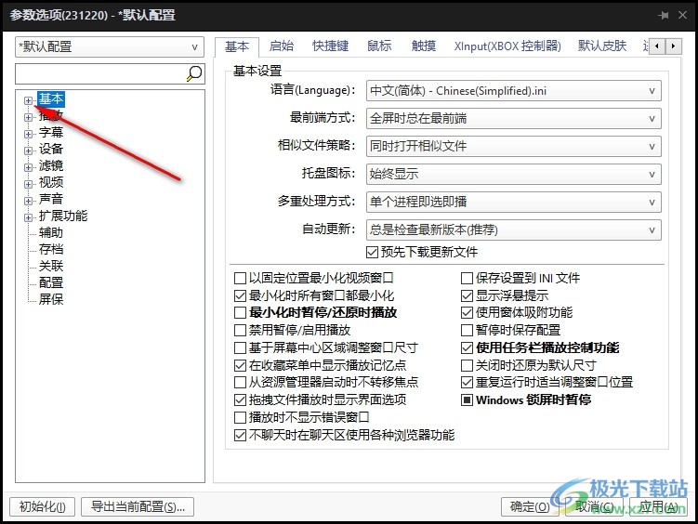
Task: Uncheck 预先下载更新文件
Action: tap(372, 252)
